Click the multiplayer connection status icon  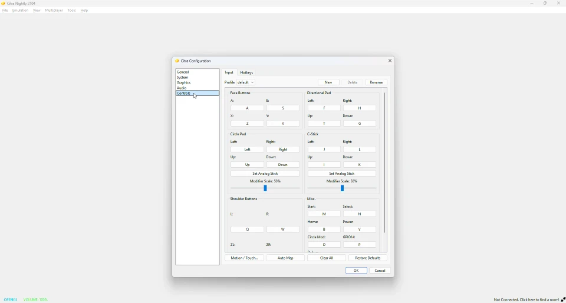[563, 299]
